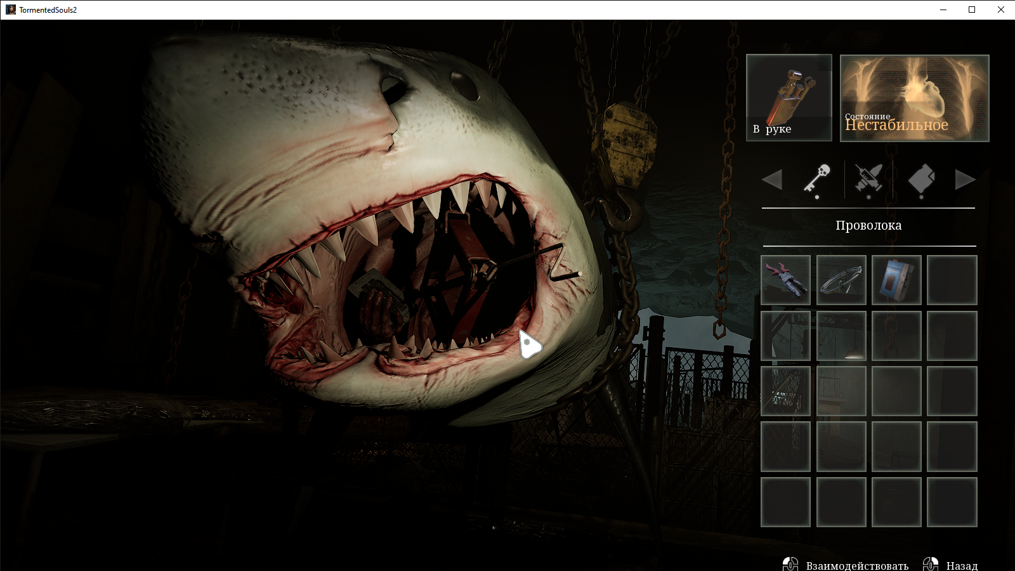Switch to the syringe and ammo category
This screenshot has width=1015, height=571.
(x=868, y=179)
